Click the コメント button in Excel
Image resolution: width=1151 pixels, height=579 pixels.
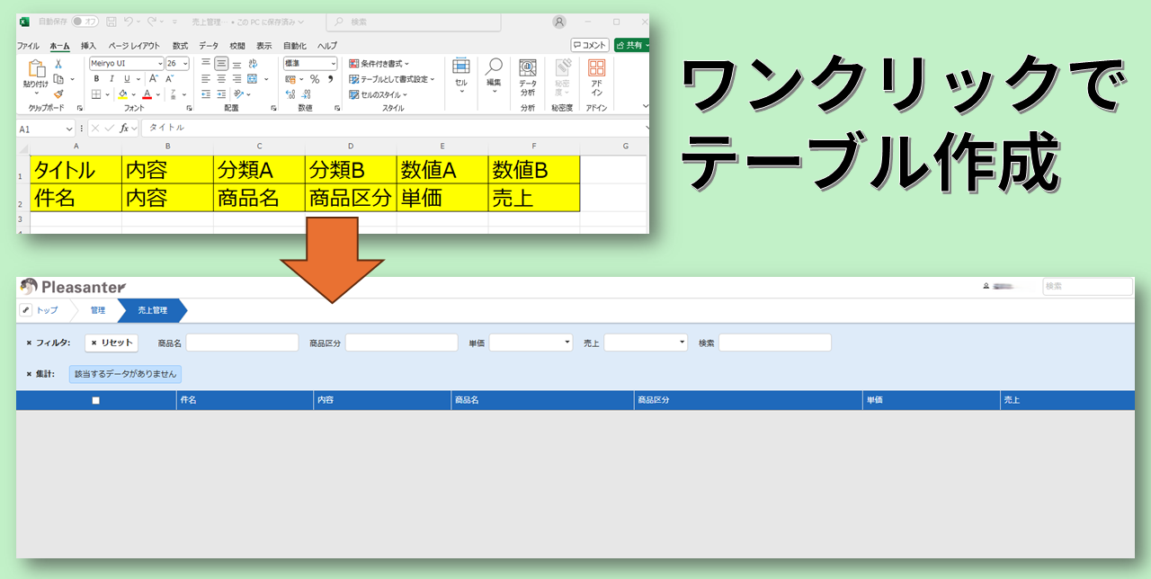(590, 45)
